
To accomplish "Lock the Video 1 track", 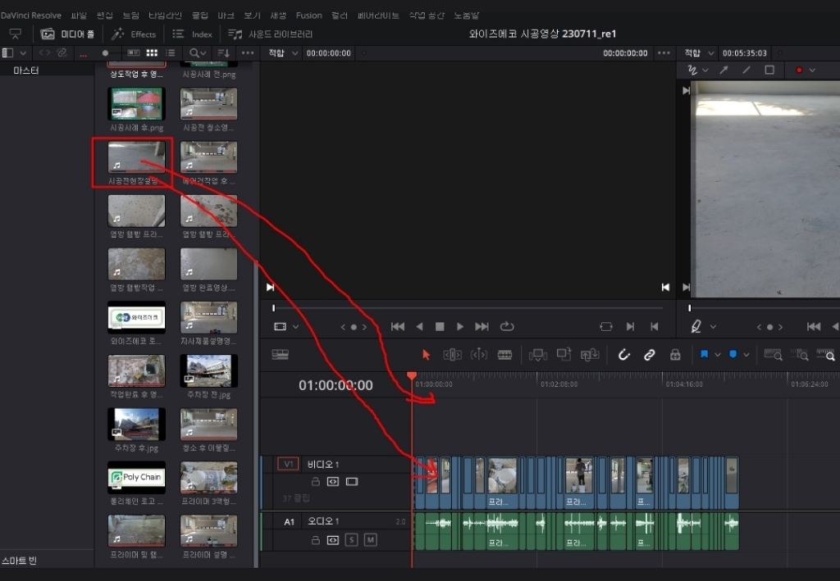I will tap(315, 481).
